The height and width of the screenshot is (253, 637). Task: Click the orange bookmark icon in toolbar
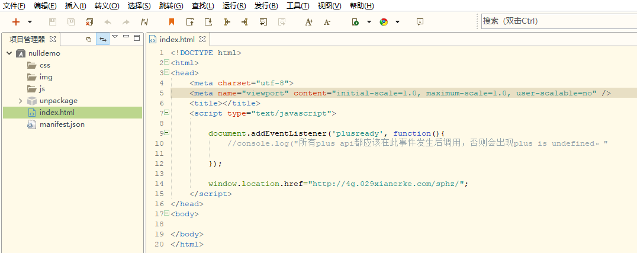point(172,22)
